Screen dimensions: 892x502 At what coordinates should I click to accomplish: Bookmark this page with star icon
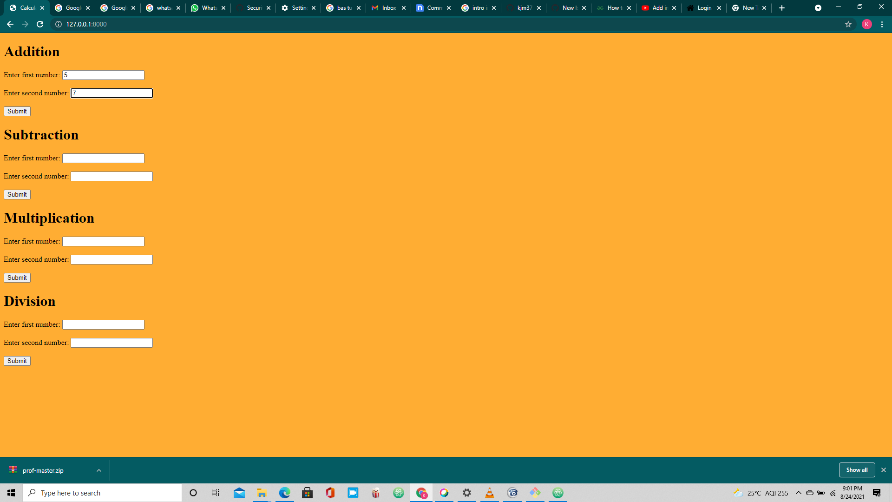pos(848,24)
